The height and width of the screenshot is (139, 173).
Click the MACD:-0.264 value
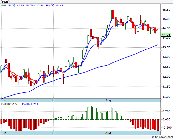(x=30, y=104)
